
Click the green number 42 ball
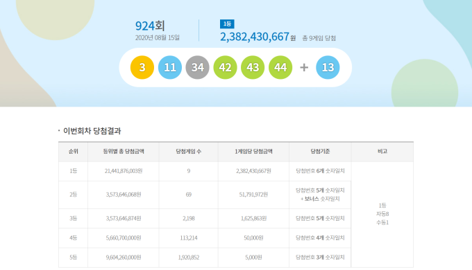pyautogui.click(x=225, y=67)
